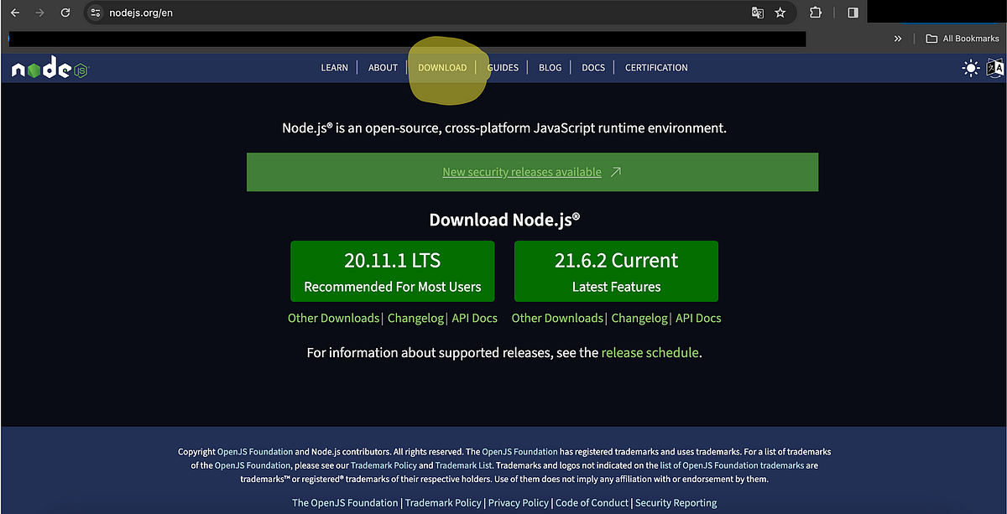Image resolution: width=1007 pixels, height=514 pixels.
Task: Show hidden bookmarks via double-chevron on bookmarks bar
Action: pos(897,38)
